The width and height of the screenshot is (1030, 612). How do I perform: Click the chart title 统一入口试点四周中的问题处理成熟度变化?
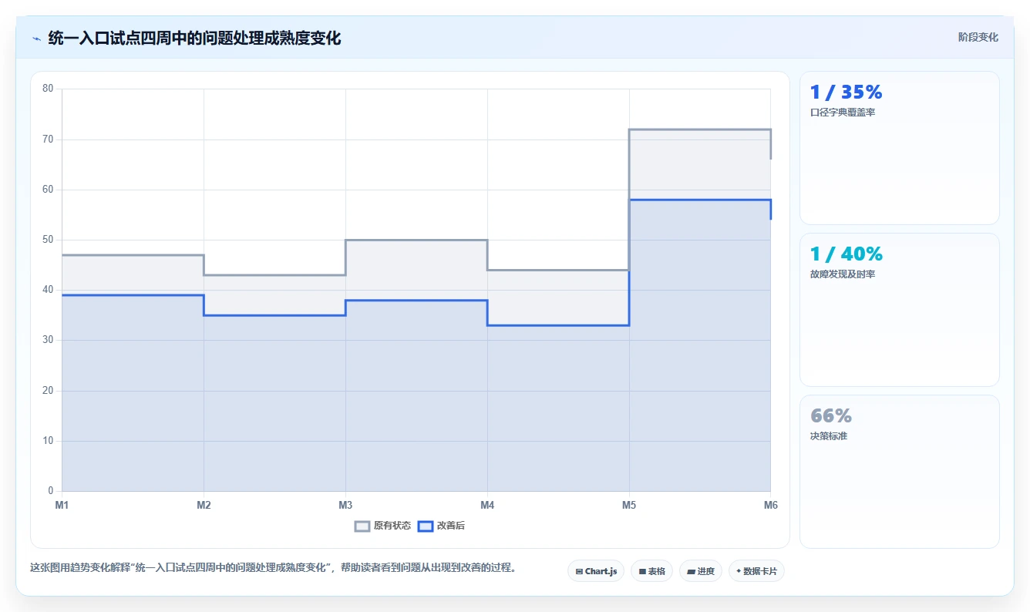pos(194,38)
